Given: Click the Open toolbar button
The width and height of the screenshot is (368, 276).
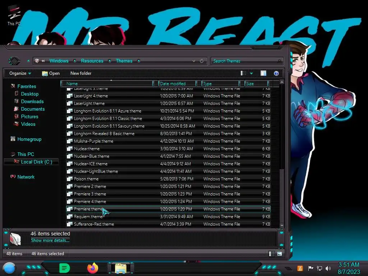Looking at the screenshot, I should (51, 73).
